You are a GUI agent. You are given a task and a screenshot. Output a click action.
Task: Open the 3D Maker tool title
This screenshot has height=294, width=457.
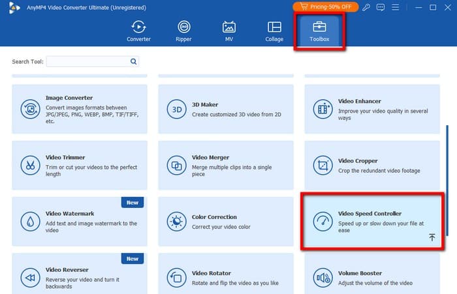pyautogui.click(x=205, y=104)
